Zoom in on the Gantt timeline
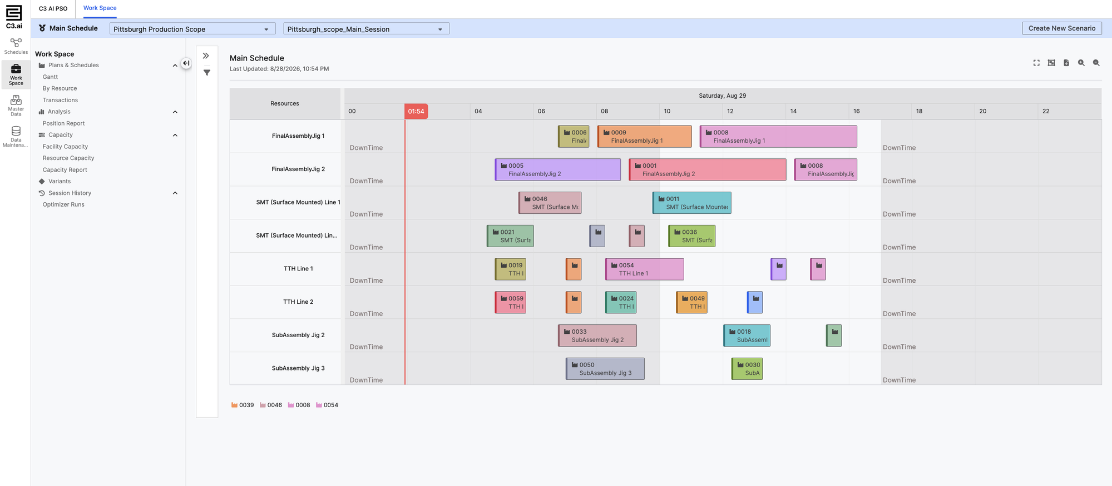The width and height of the screenshot is (1112, 486). point(1081,63)
